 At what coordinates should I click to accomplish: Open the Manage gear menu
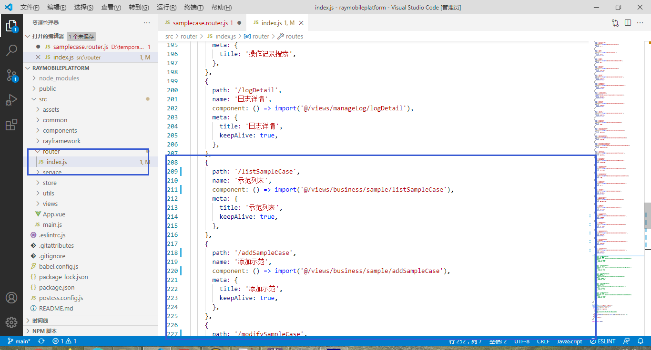tap(11, 322)
